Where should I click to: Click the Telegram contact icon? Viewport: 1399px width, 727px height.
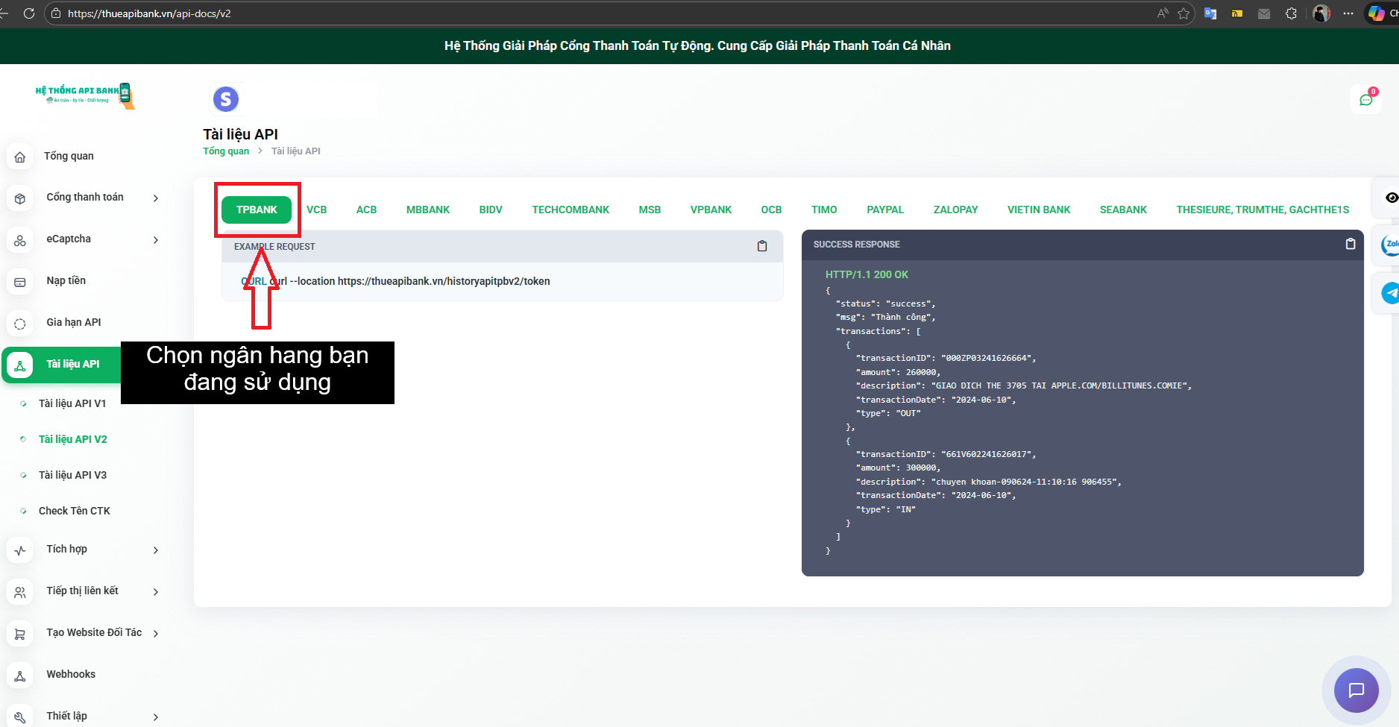pos(1390,293)
